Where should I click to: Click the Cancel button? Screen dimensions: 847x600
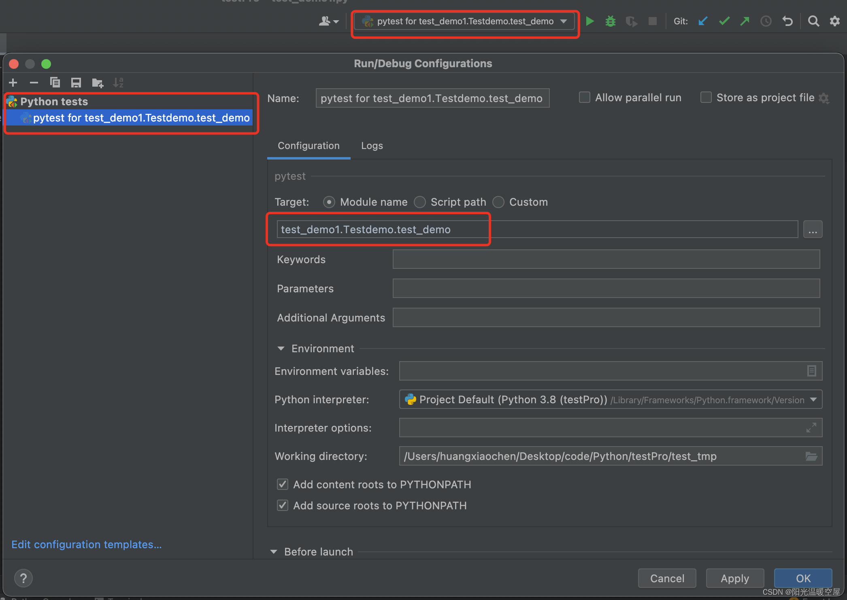(667, 578)
